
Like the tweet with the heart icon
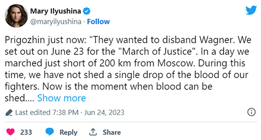(x=10, y=132)
